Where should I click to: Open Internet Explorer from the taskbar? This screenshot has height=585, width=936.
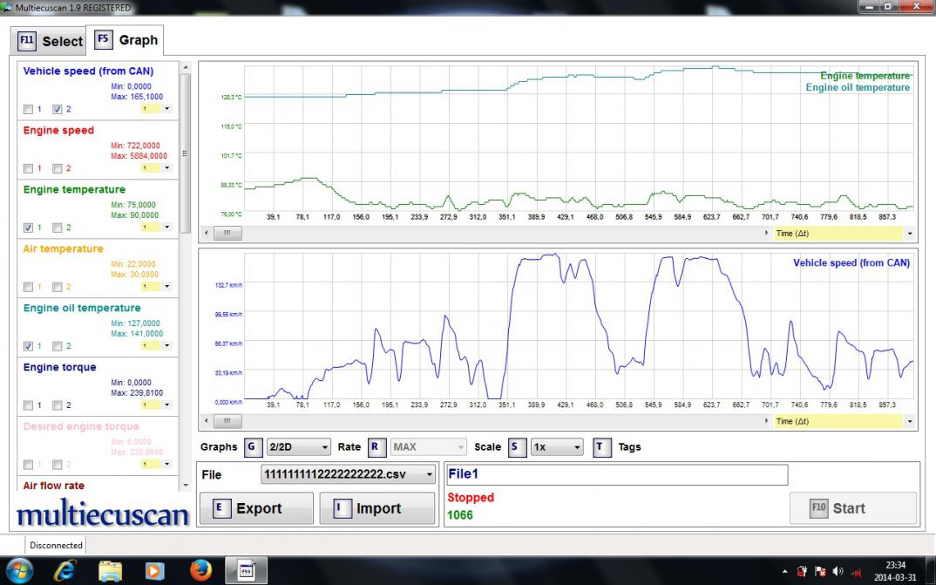pyautogui.click(x=65, y=570)
